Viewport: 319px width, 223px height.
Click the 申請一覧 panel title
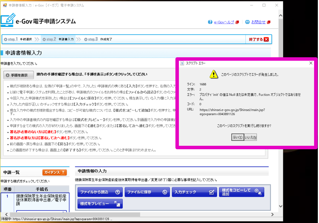point(12,172)
